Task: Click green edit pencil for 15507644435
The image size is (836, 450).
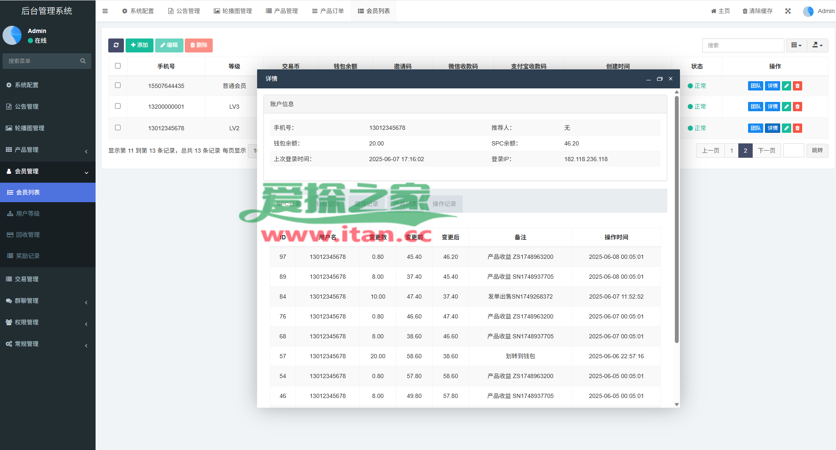Action: [x=786, y=86]
